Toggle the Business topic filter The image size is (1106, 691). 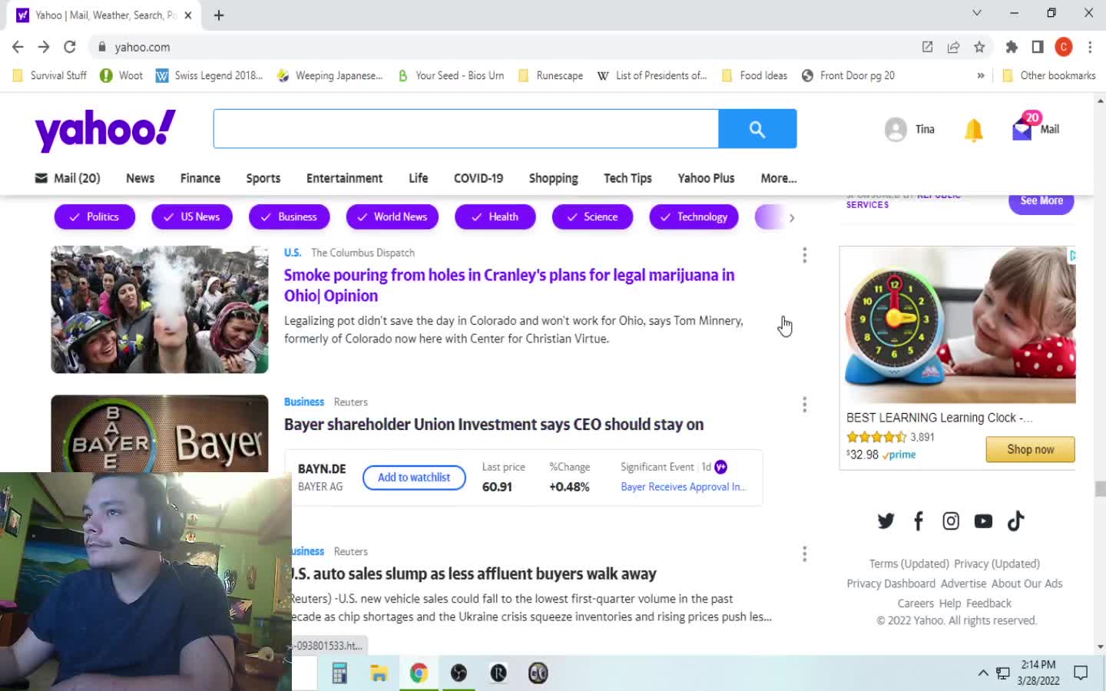[x=290, y=217]
